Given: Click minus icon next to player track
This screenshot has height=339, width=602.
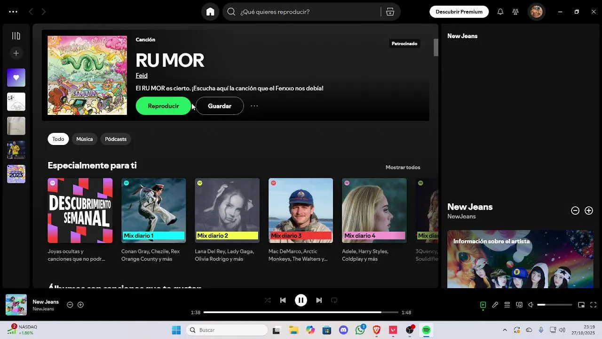Looking at the screenshot, I should click(70, 305).
